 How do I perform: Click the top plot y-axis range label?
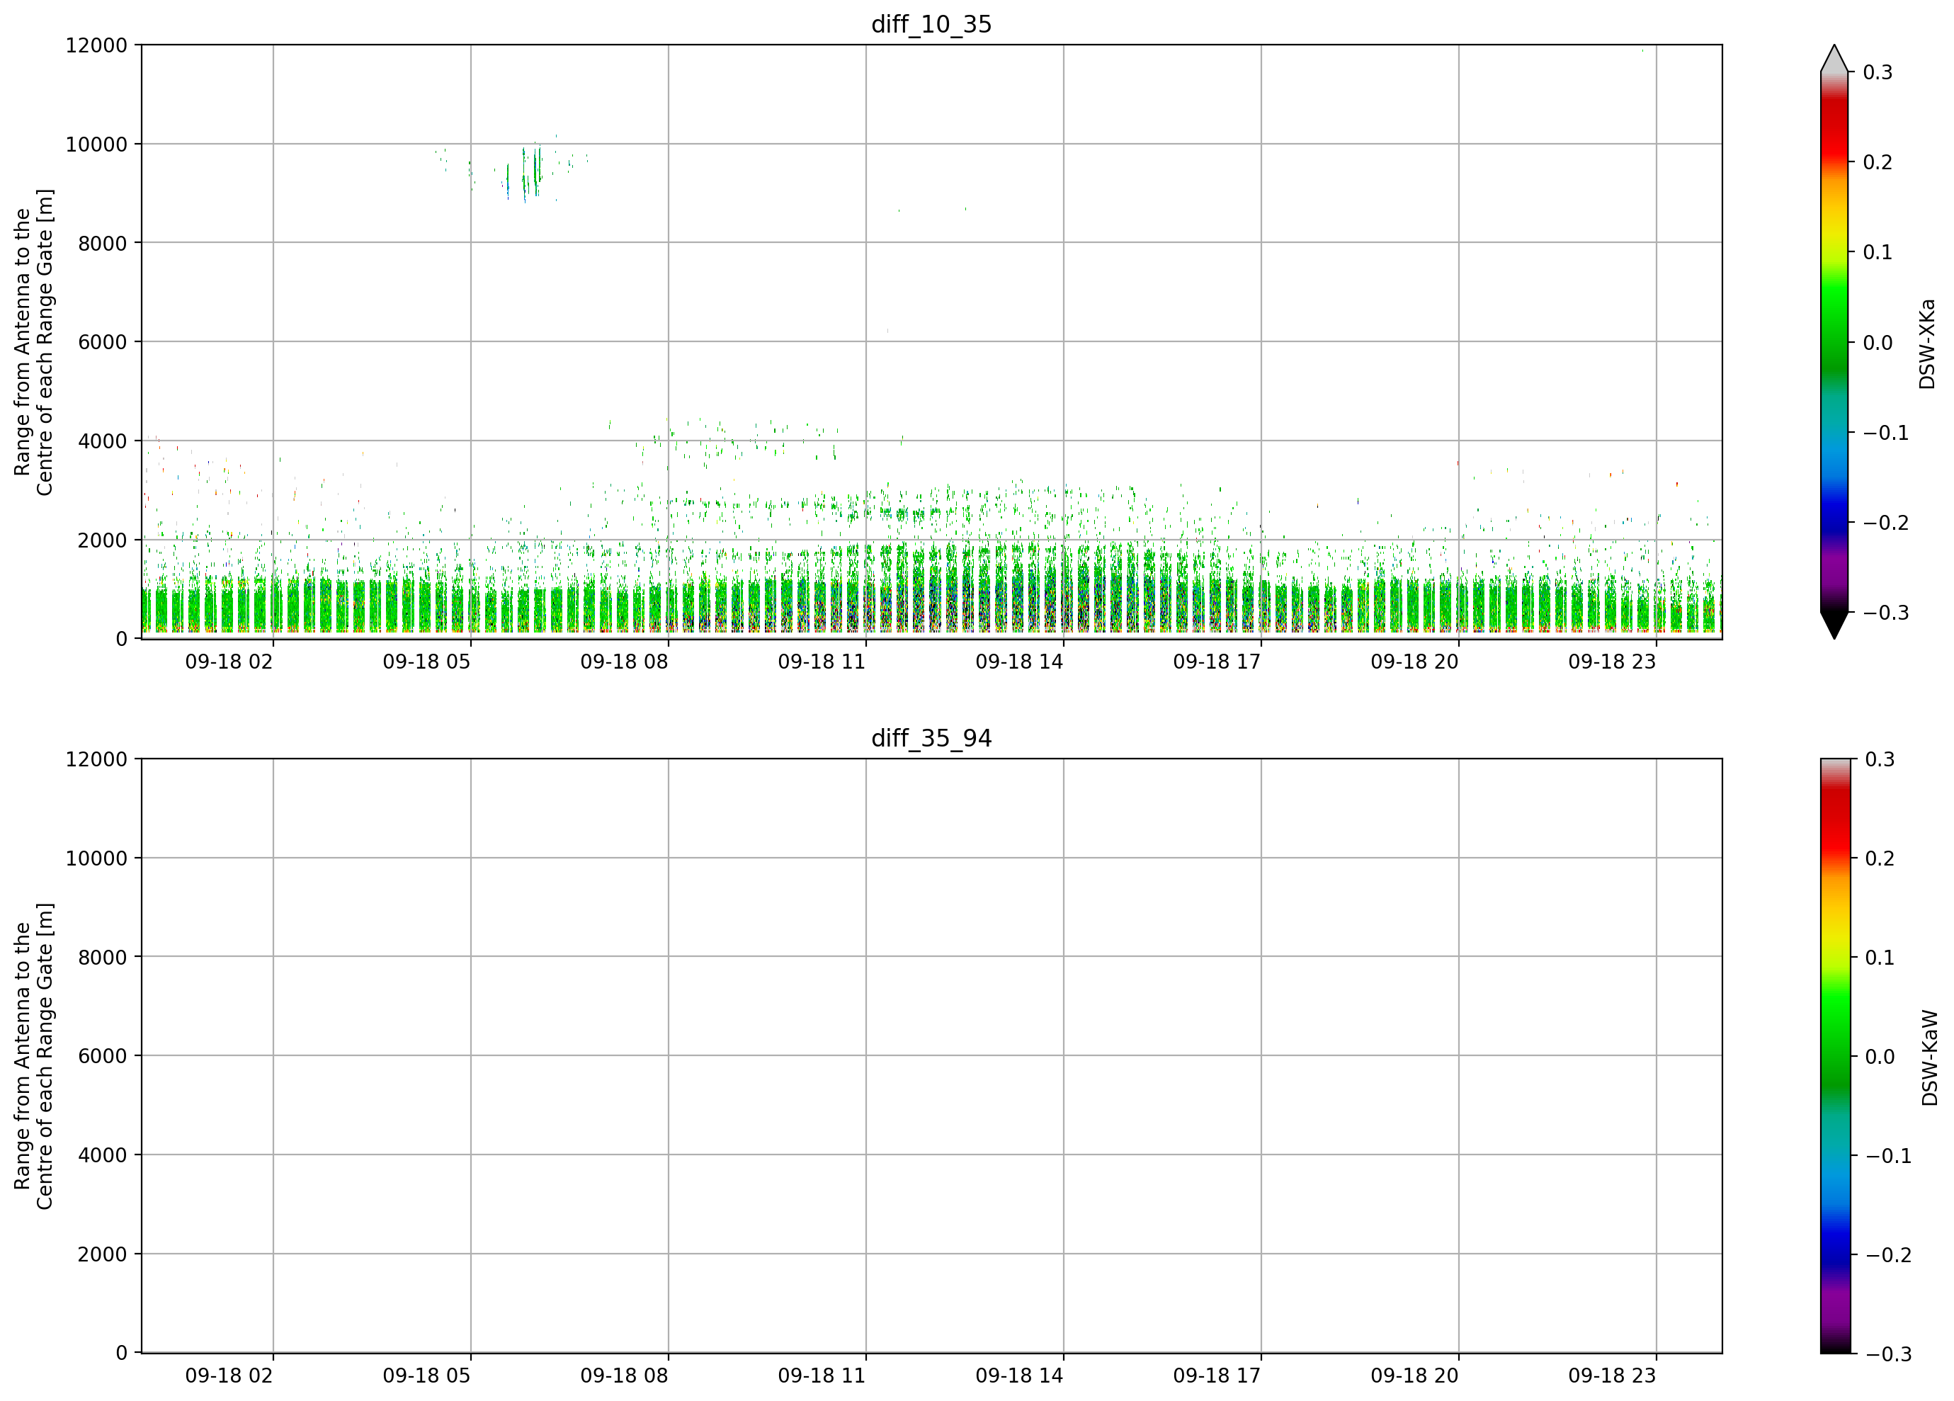(33, 342)
